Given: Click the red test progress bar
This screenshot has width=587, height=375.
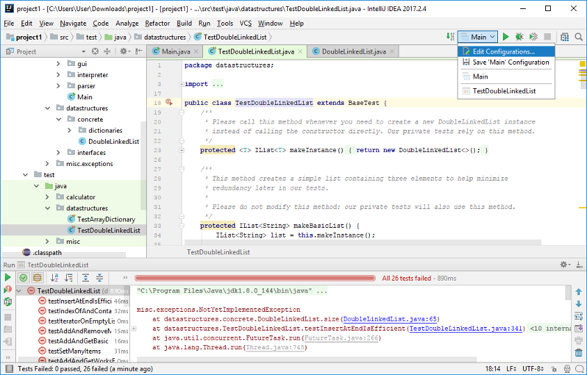Looking at the screenshot, I should 255,278.
